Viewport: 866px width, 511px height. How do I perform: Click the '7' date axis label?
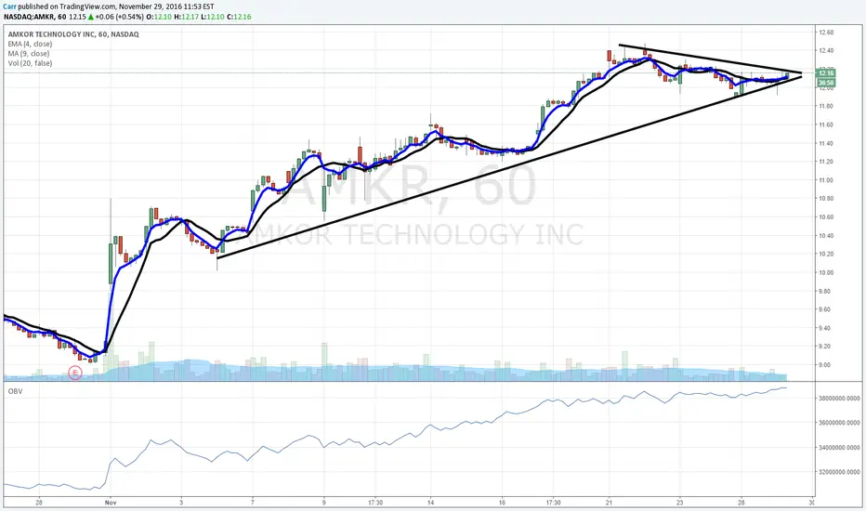coord(253,503)
